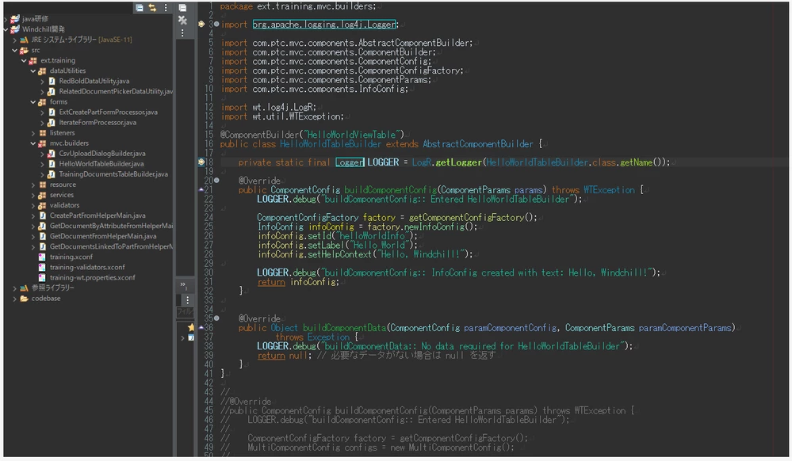Collapse the src folder
792x461 pixels.
point(14,50)
